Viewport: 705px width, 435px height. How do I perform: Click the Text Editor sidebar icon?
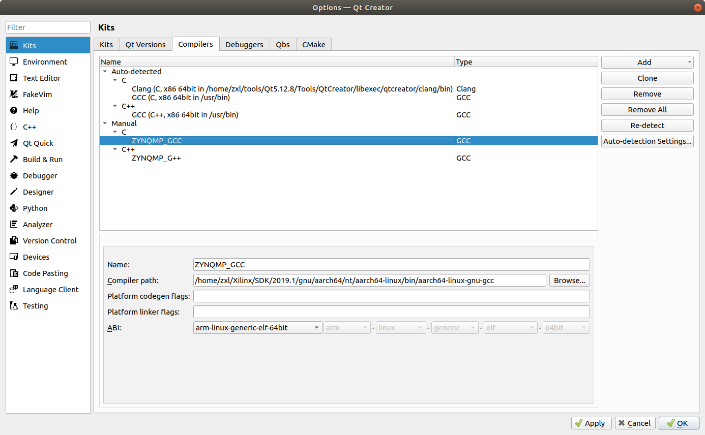[14, 78]
